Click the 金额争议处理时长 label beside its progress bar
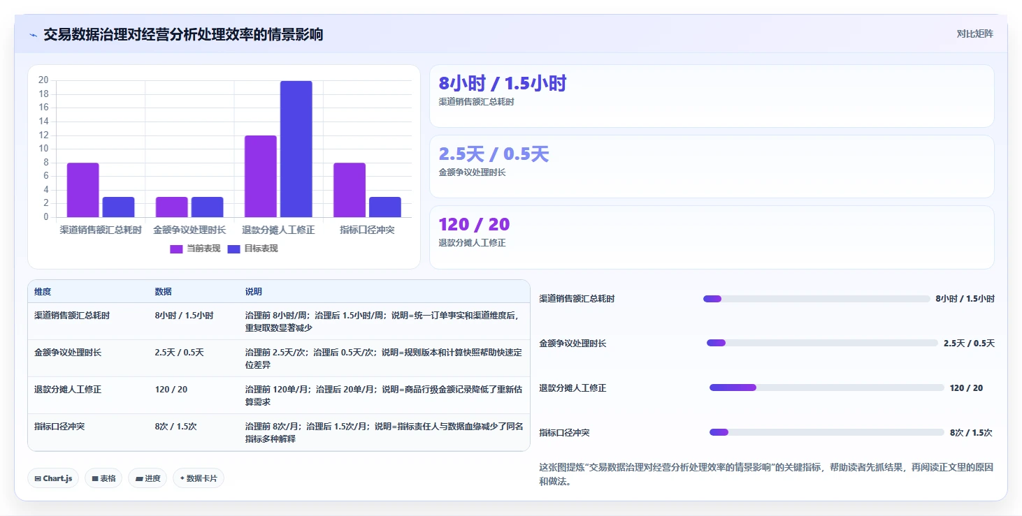 click(573, 344)
